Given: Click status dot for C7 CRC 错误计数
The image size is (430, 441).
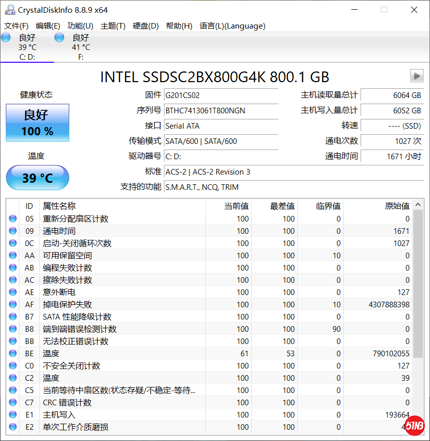Looking at the screenshot, I should 13,403.
